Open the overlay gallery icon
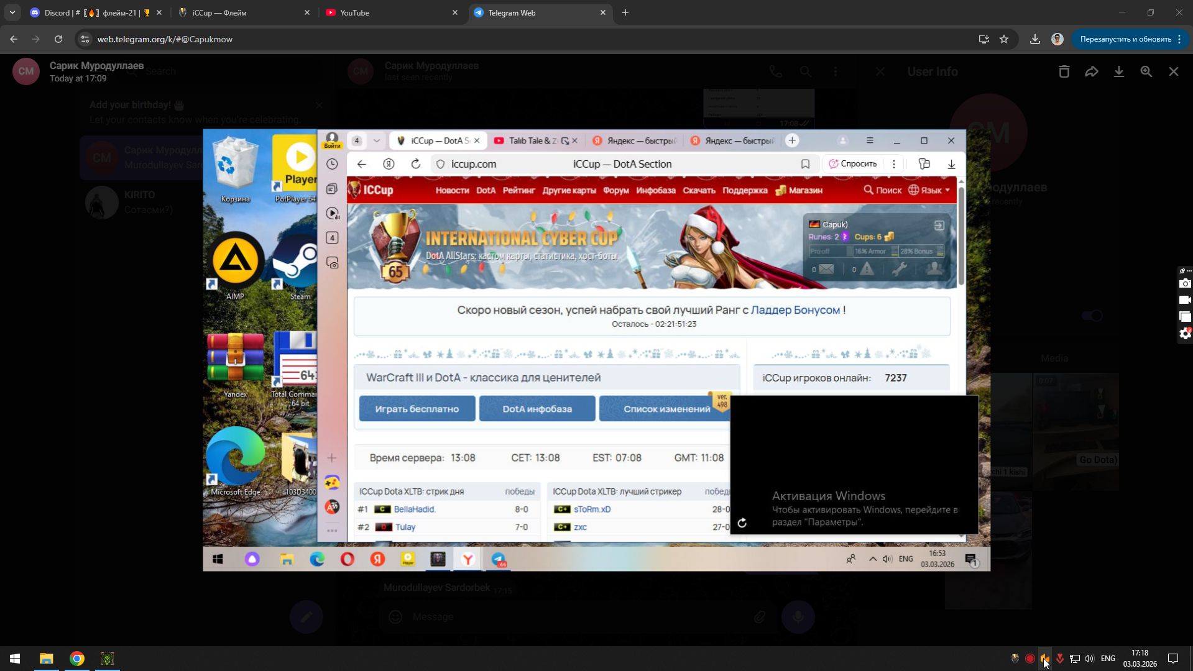This screenshot has width=1193, height=671. point(1185,317)
